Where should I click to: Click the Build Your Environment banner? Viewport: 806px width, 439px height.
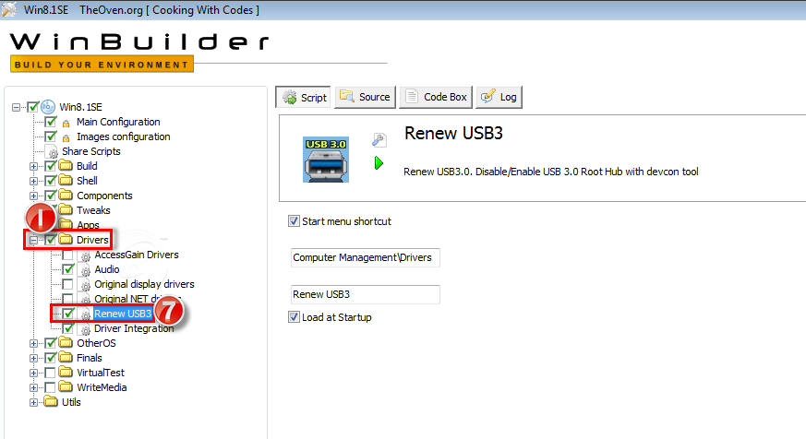(x=102, y=65)
